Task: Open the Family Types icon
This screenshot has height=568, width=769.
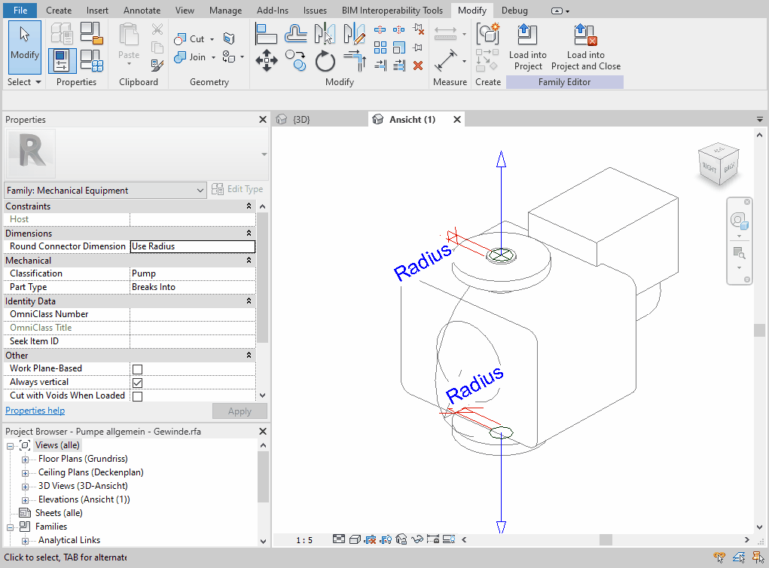Action: pos(91,61)
